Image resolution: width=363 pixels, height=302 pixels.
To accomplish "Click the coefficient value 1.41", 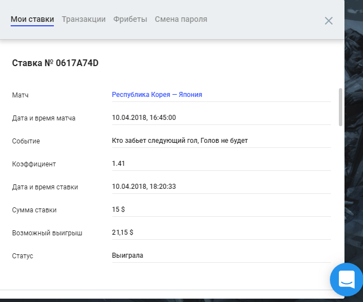I will pos(118,164).
